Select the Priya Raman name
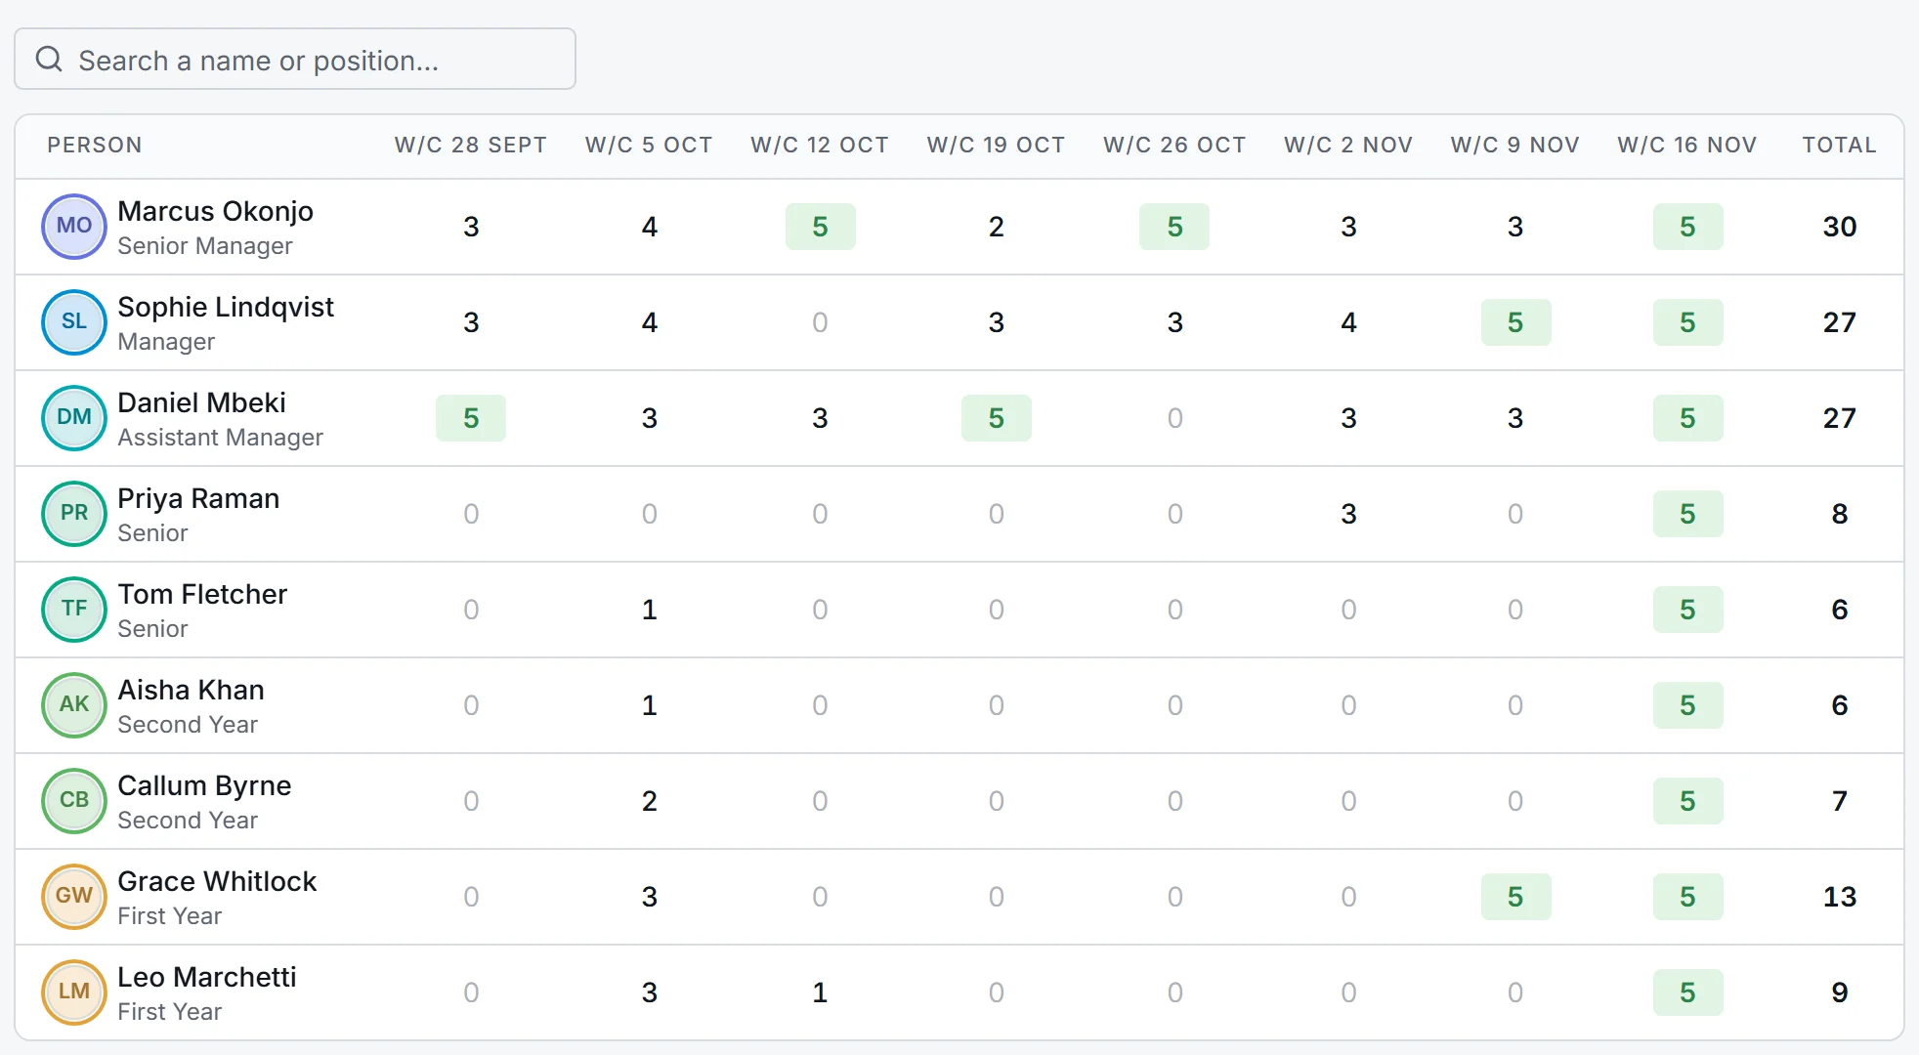The image size is (1919, 1055). [198, 498]
